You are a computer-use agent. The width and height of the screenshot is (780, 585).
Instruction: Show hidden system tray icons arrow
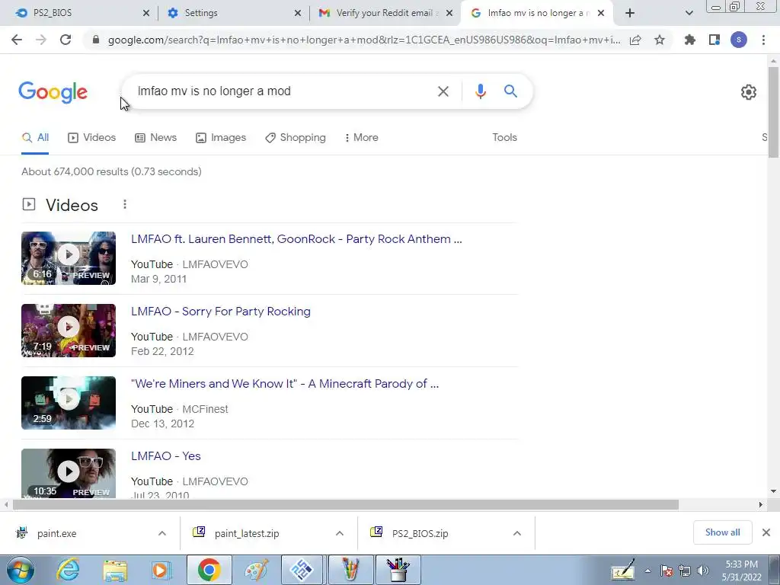pos(647,571)
